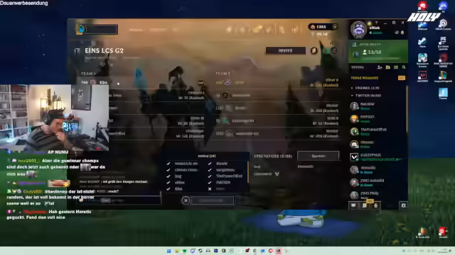Viewport: 455px width, 255px height.
Task: Click the X mark on last invited player
Action: coord(210,189)
